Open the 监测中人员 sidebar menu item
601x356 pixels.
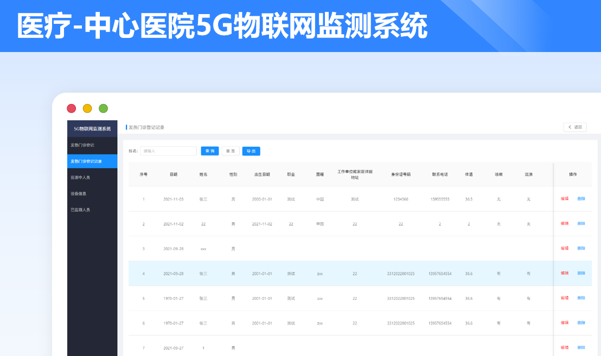pos(92,177)
